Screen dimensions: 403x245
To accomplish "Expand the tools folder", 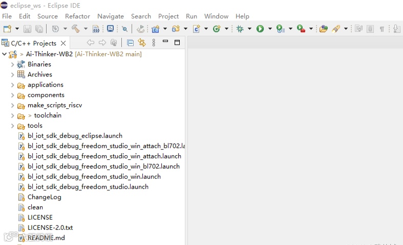I will (12, 126).
